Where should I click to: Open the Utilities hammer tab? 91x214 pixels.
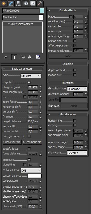(40, 4)
